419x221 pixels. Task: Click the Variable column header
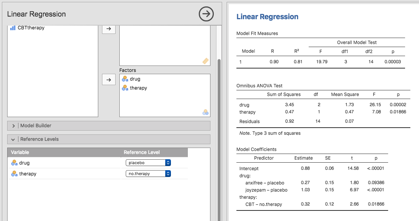tap(20, 152)
